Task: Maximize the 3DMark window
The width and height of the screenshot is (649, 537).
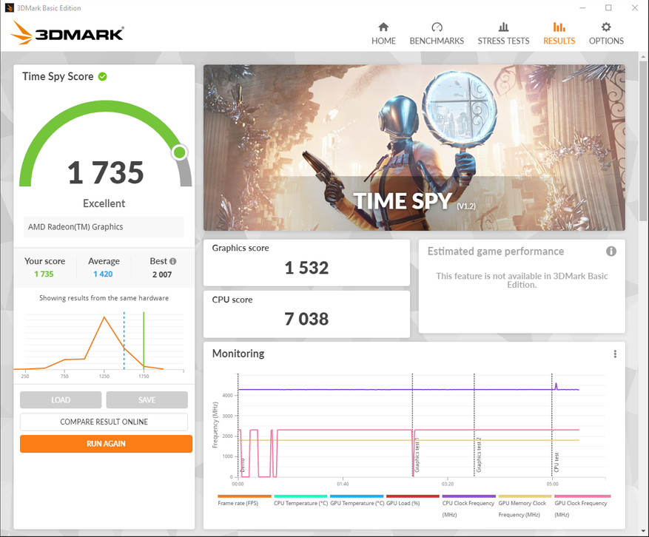Action: click(608, 8)
